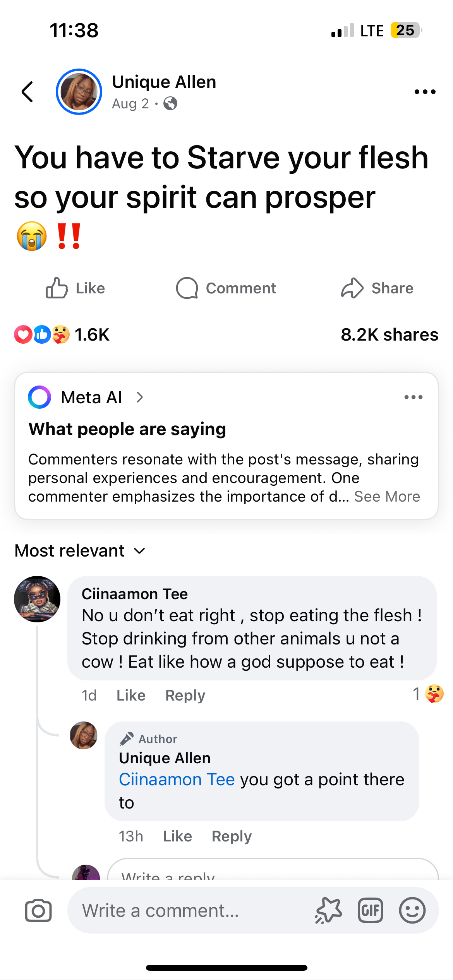Reply to Ciinaamon Tee's comment
The width and height of the screenshot is (453, 980).
tap(185, 696)
